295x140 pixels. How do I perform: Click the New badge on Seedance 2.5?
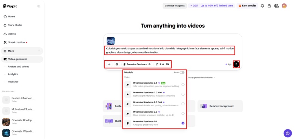[x=163, y=83]
